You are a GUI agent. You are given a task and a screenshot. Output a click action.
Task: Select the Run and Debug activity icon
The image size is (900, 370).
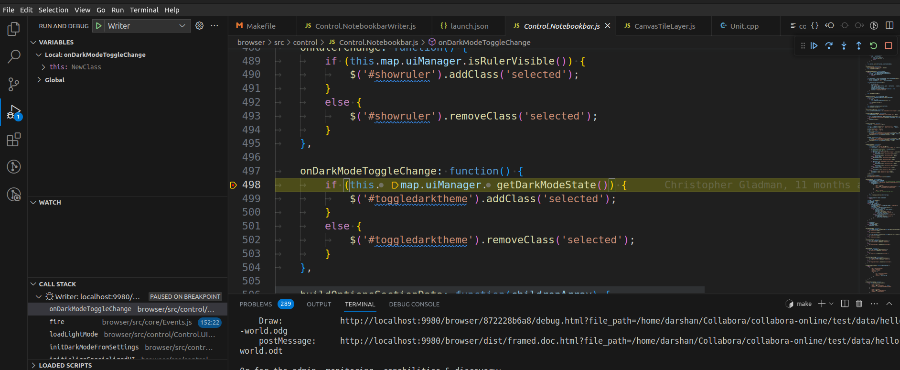[14, 112]
